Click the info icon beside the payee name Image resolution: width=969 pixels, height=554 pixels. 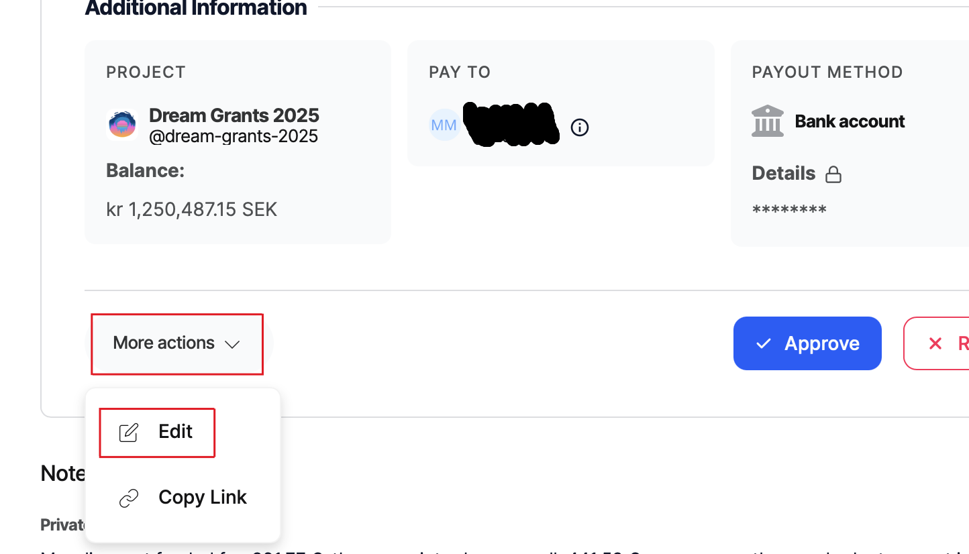click(x=580, y=127)
